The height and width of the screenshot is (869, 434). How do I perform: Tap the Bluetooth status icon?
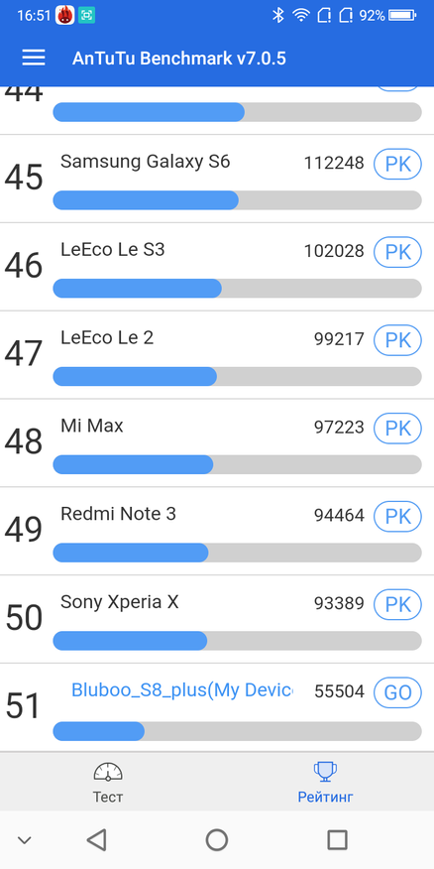(x=277, y=16)
